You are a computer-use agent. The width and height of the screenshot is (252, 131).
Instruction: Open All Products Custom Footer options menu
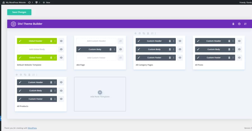(55, 99)
